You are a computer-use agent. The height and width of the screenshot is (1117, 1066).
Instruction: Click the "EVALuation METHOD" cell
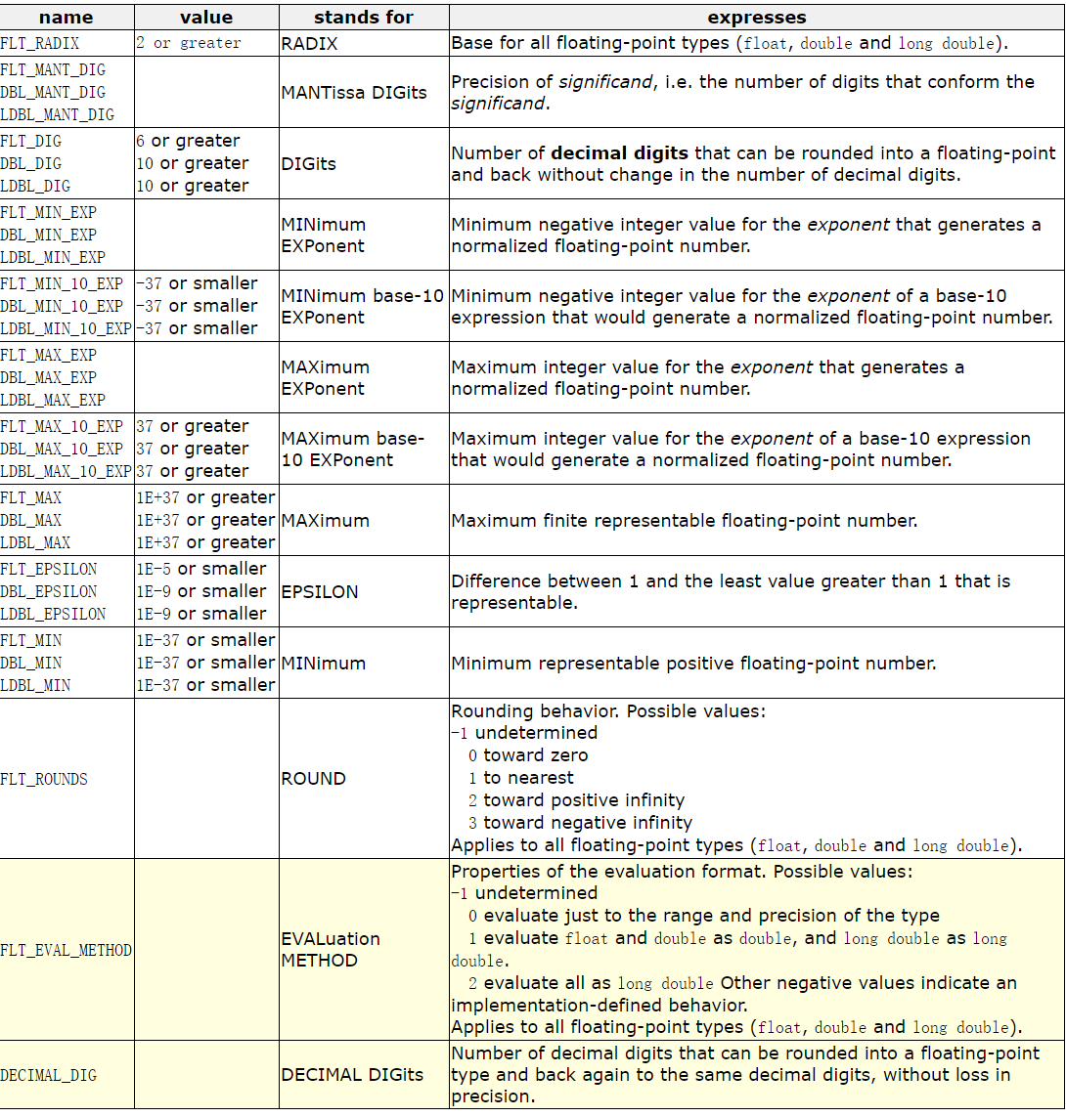[x=331, y=950]
